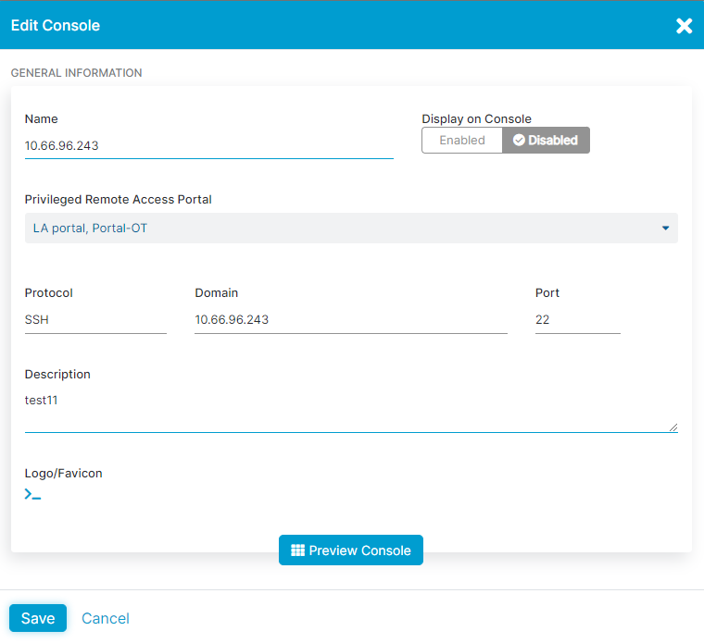Click the Display on Console label
Viewport: 704px width, 643px height.
tap(476, 118)
